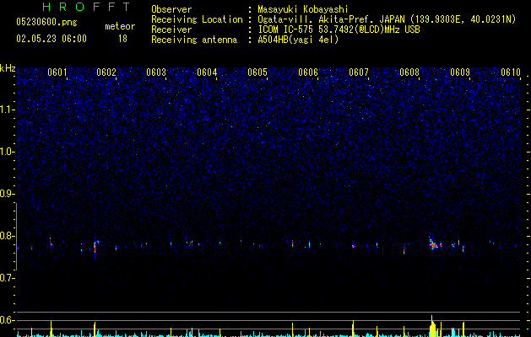Click the meteor label
Screen dimensions: 531x337
[120, 26]
